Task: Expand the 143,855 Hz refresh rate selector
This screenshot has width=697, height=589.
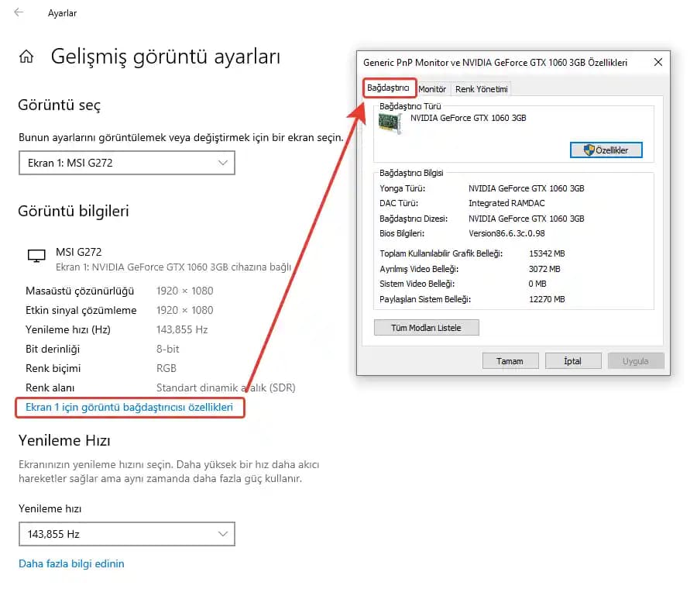Action: click(126, 534)
